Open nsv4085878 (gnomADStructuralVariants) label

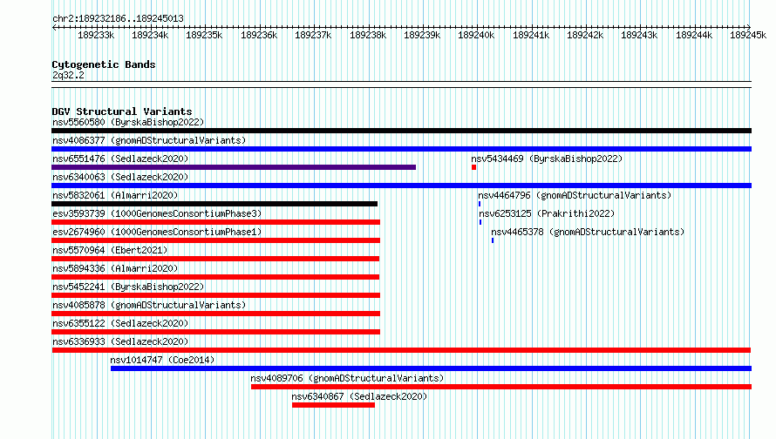149,305
